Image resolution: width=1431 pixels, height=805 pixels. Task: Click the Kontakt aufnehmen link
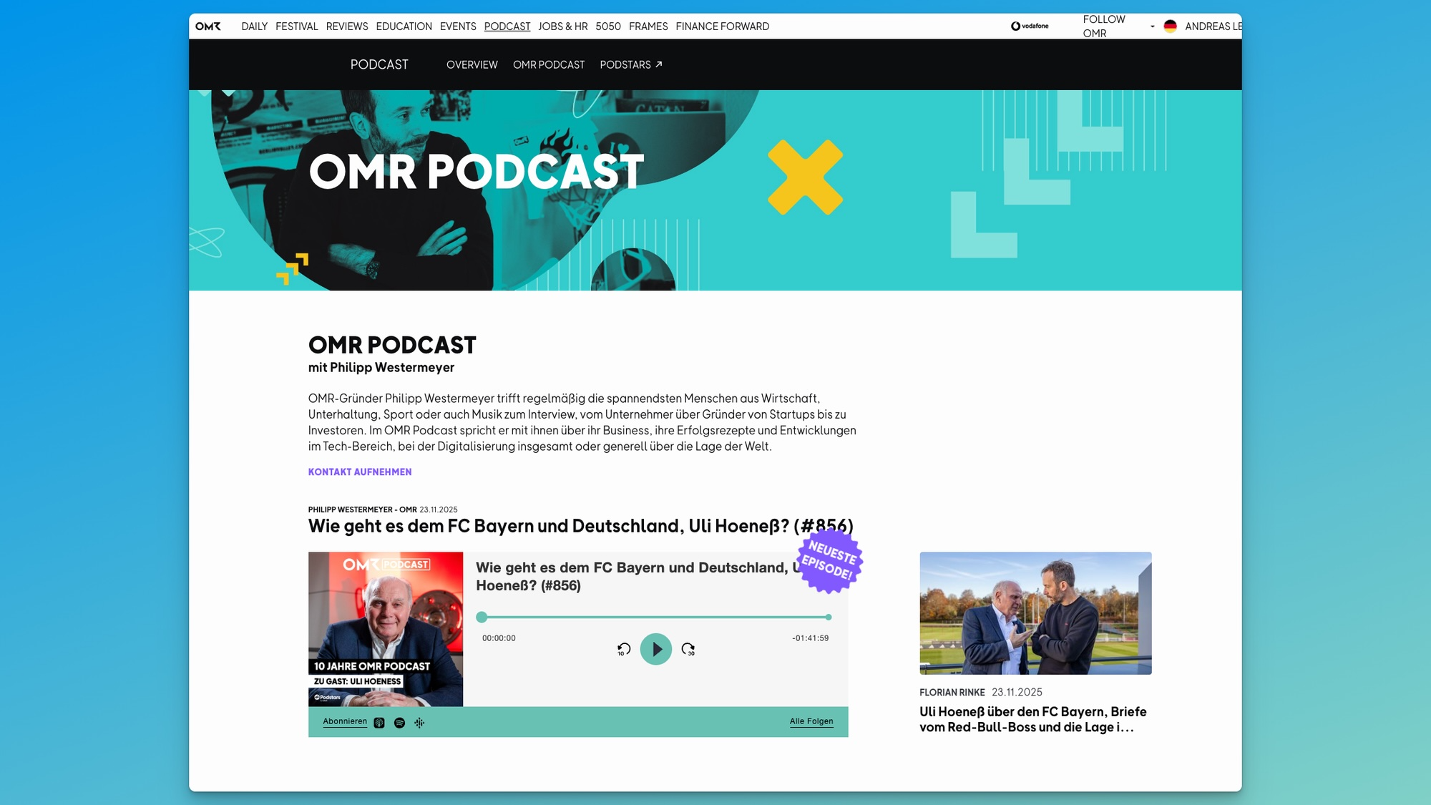[360, 472]
